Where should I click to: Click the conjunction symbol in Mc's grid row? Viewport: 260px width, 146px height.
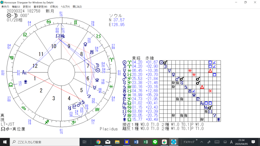210,107
